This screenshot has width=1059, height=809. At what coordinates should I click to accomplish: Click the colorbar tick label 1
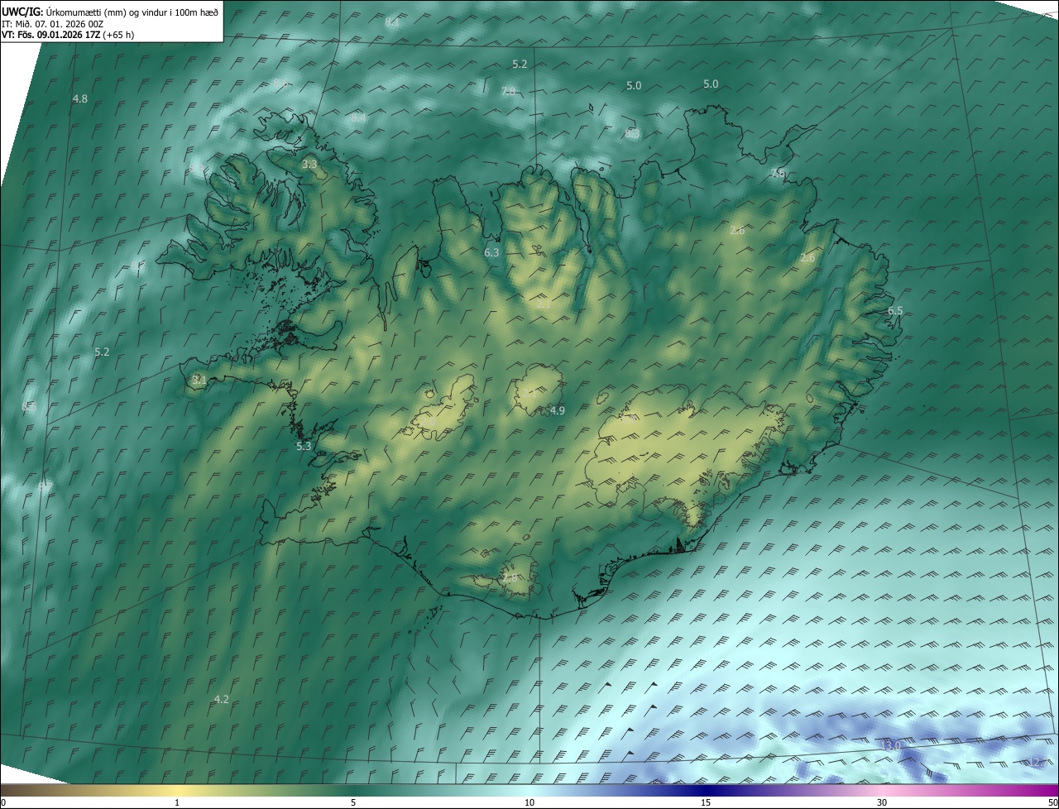pyautogui.click(x=177, y=802)
